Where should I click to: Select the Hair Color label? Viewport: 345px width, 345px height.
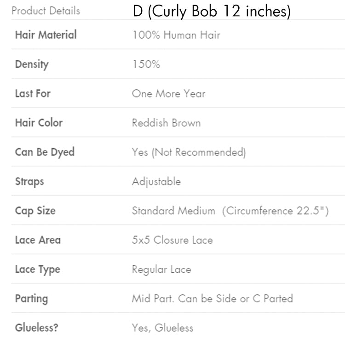[39, 123]
